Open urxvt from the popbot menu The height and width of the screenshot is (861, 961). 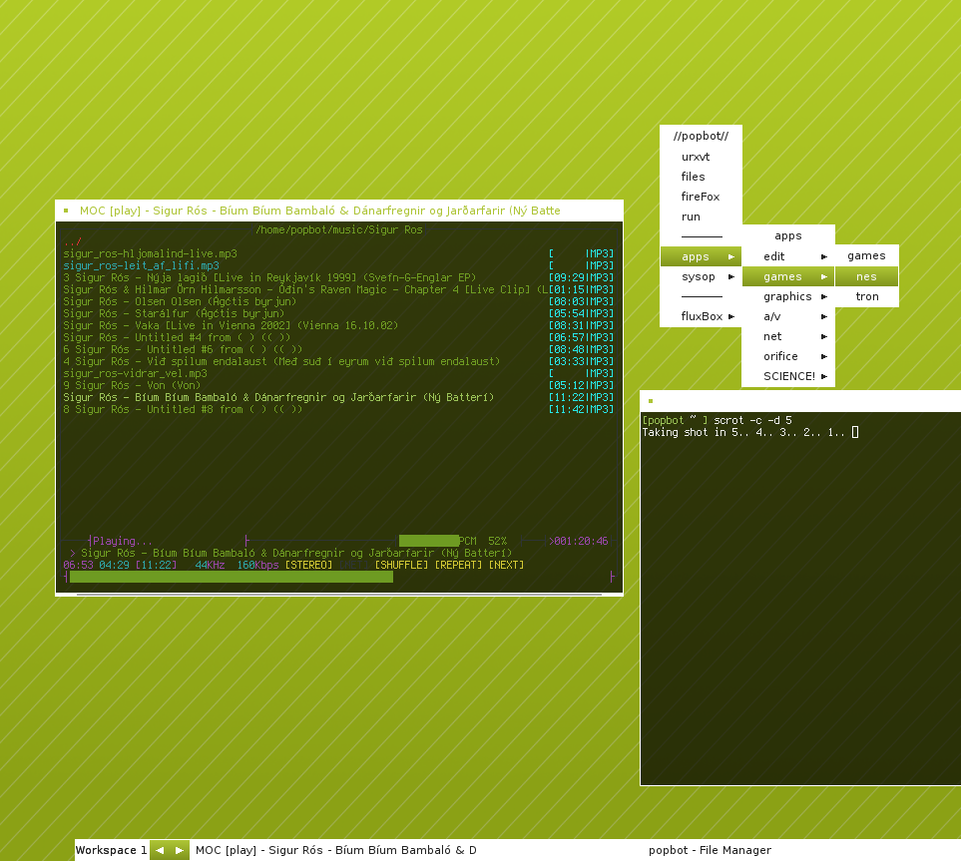pyautogui.click(x=701, y=157)
